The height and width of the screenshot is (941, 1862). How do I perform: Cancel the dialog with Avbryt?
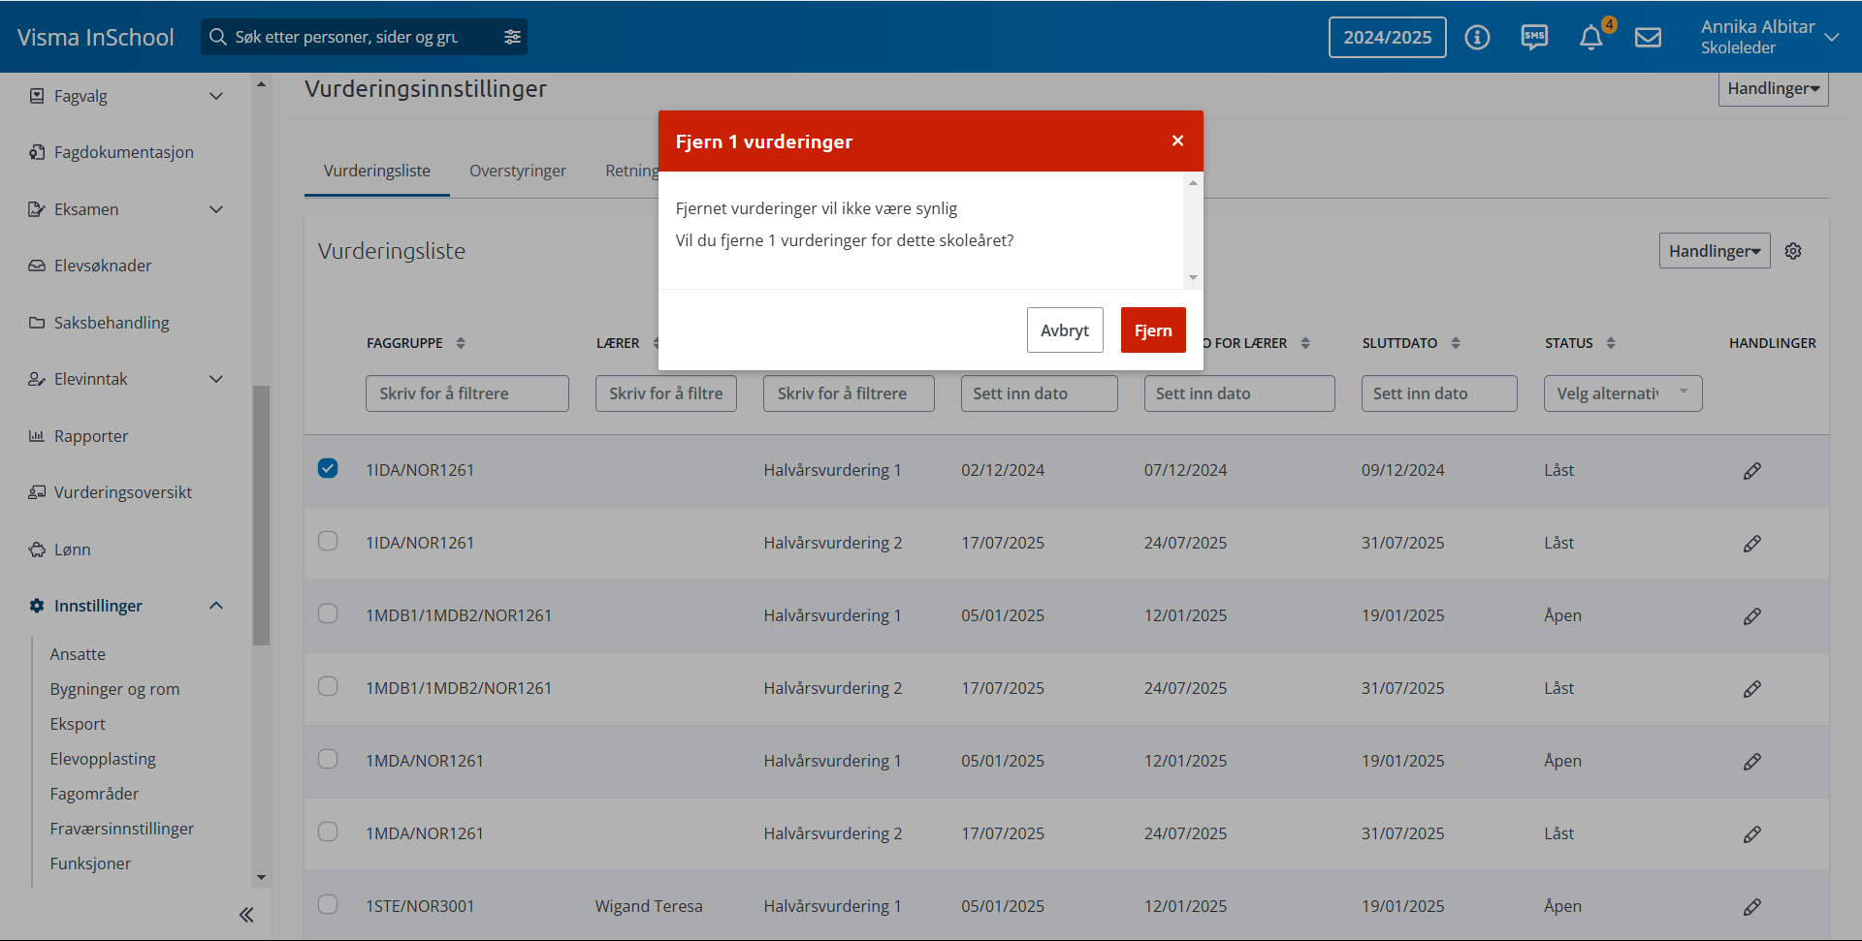click(x=1064, y=330)
